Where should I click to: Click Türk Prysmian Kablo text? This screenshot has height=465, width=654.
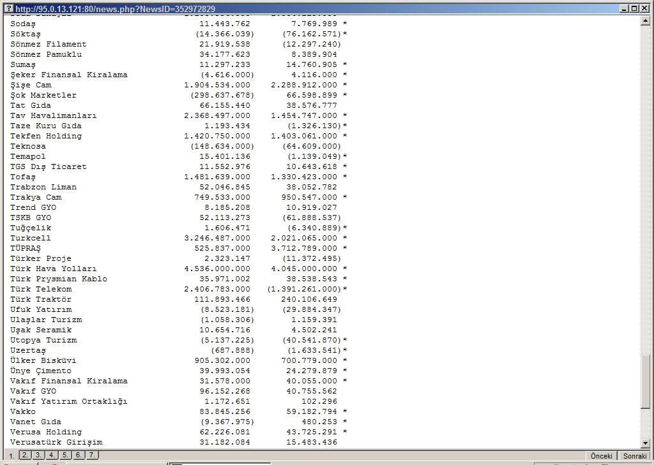[59, 279]
